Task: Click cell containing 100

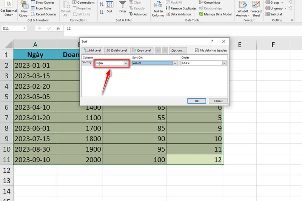Action: click(134, 160)
